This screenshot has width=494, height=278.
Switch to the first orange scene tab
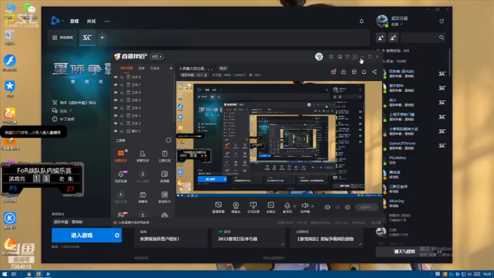(x=127, y=68)
